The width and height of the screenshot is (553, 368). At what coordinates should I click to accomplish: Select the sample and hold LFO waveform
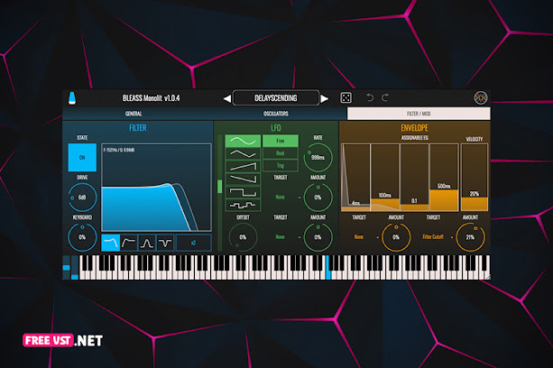coord(243,205)
